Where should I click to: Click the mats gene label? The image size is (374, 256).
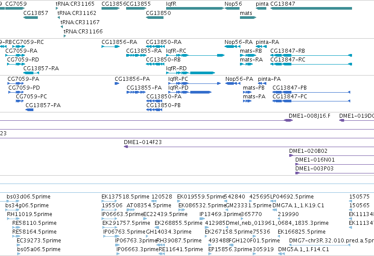point(246,13)
